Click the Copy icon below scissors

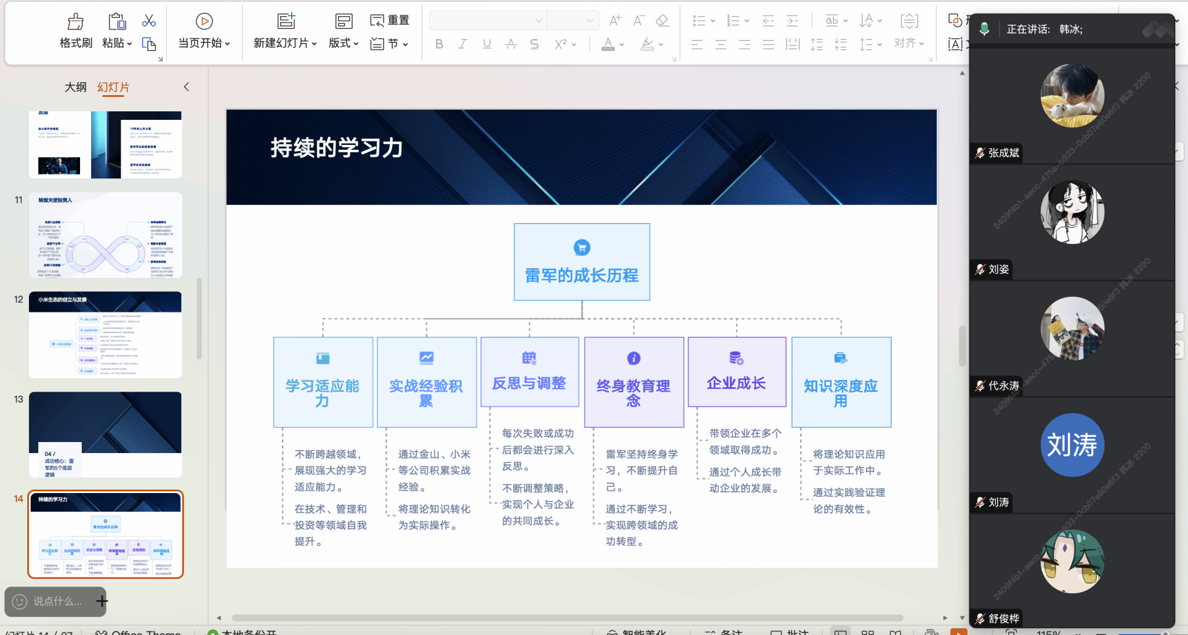(x=149, y=45)
